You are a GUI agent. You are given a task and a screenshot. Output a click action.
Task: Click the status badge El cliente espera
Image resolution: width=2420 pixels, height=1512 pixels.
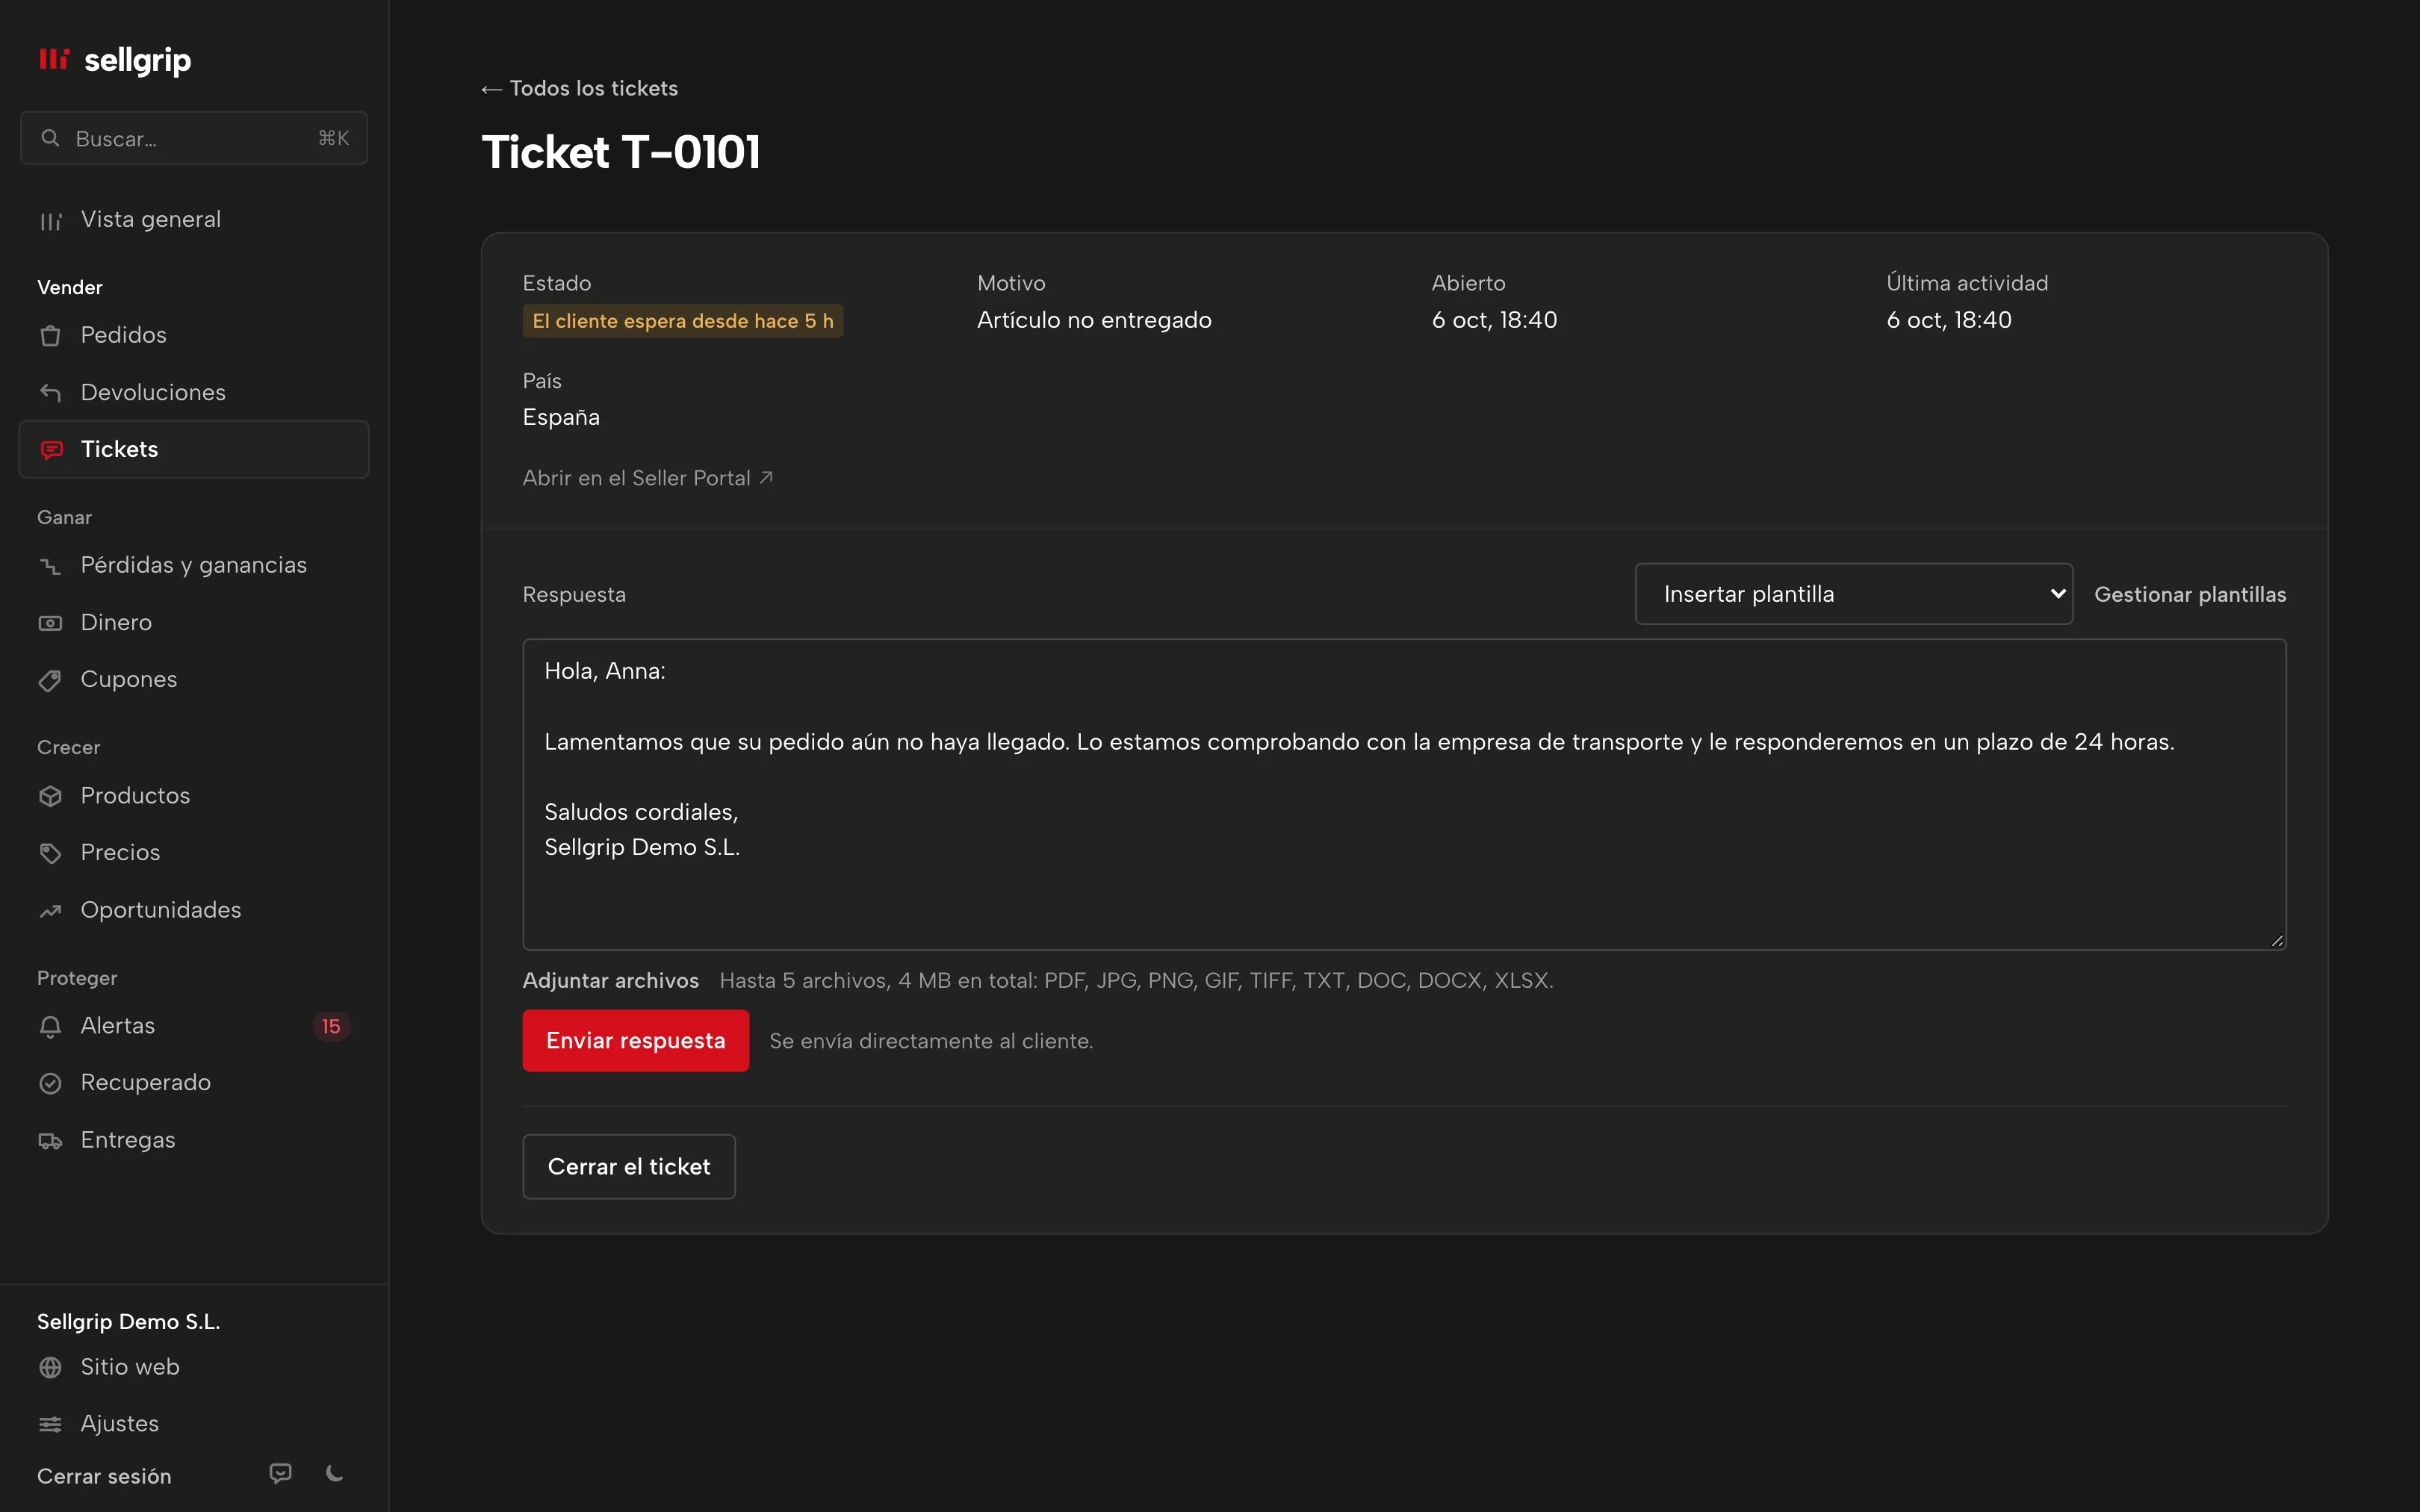point(683,321)
